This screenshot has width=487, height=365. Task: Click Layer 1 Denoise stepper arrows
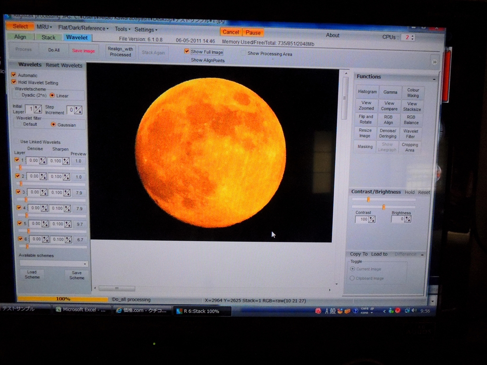[x=43, y=161]
